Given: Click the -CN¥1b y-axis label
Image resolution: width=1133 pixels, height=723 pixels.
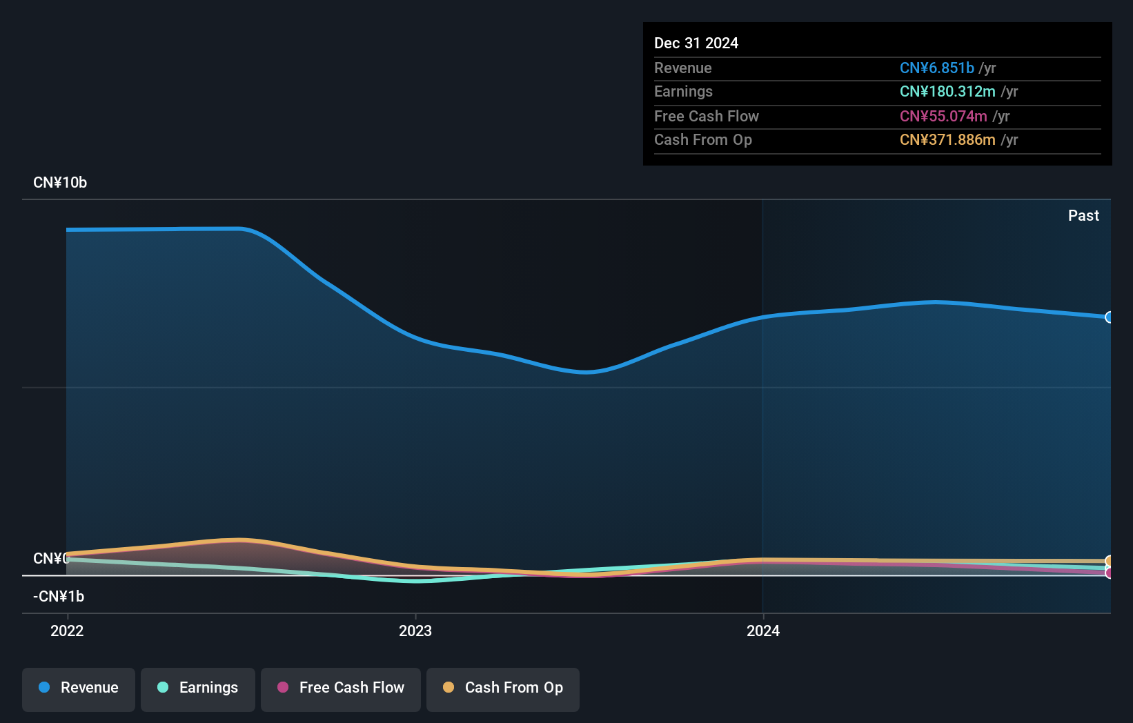Looking at the screenshot, I should 59,597.
